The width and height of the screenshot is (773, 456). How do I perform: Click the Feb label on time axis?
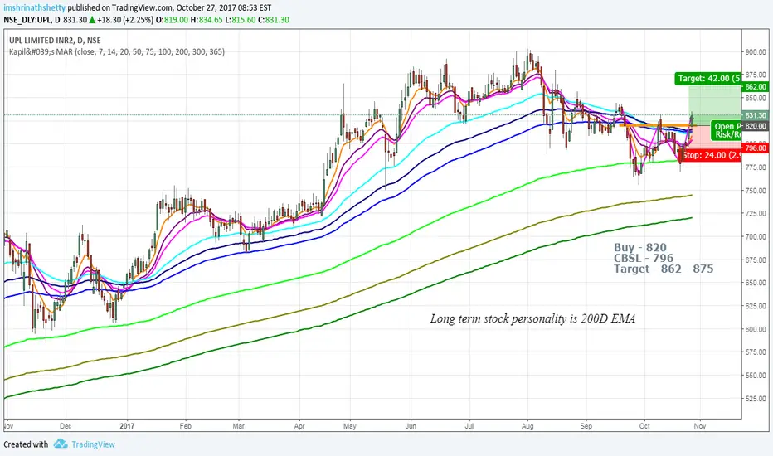pyautogui.click(x=185, y=426)
